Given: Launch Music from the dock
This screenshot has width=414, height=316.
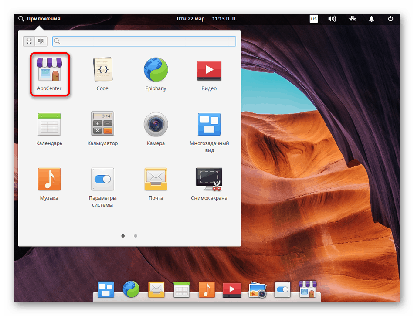Looking at the screenshot, I should [x=207, y=289].
